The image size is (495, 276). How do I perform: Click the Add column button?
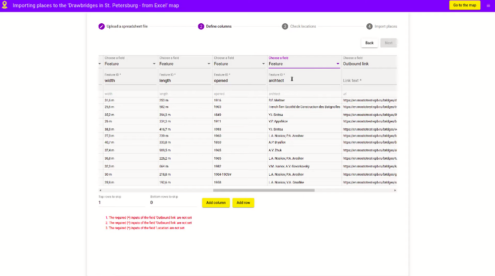pyautogui.click(x=216, y=203)
